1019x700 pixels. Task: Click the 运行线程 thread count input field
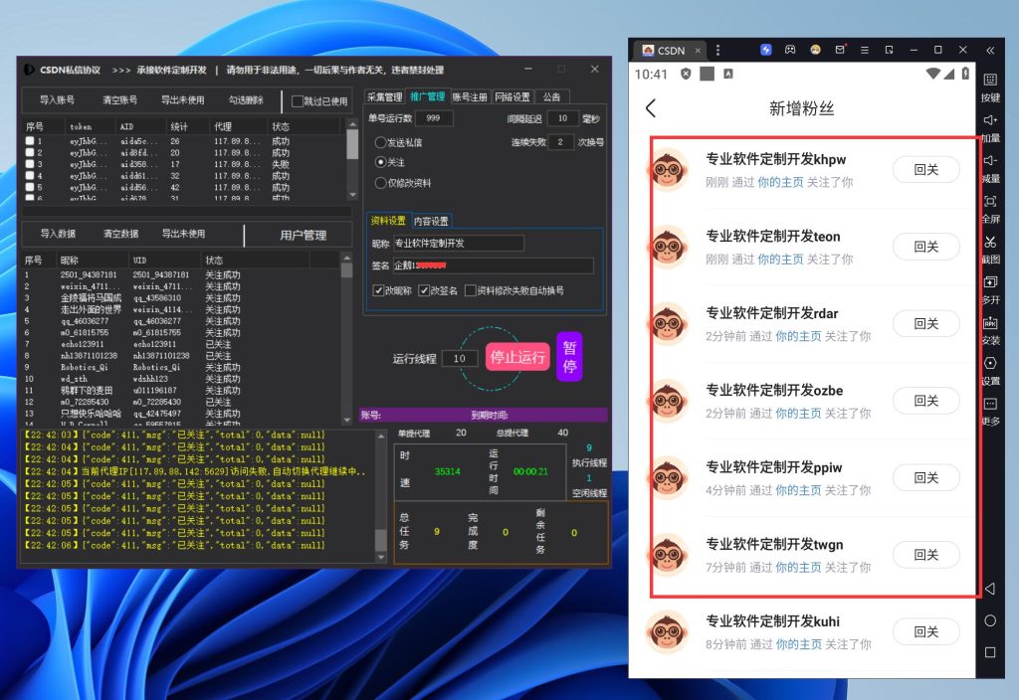[459, 358]
